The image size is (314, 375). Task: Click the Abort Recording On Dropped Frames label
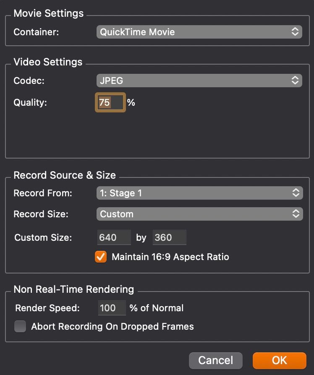click(x=113, y=326)
